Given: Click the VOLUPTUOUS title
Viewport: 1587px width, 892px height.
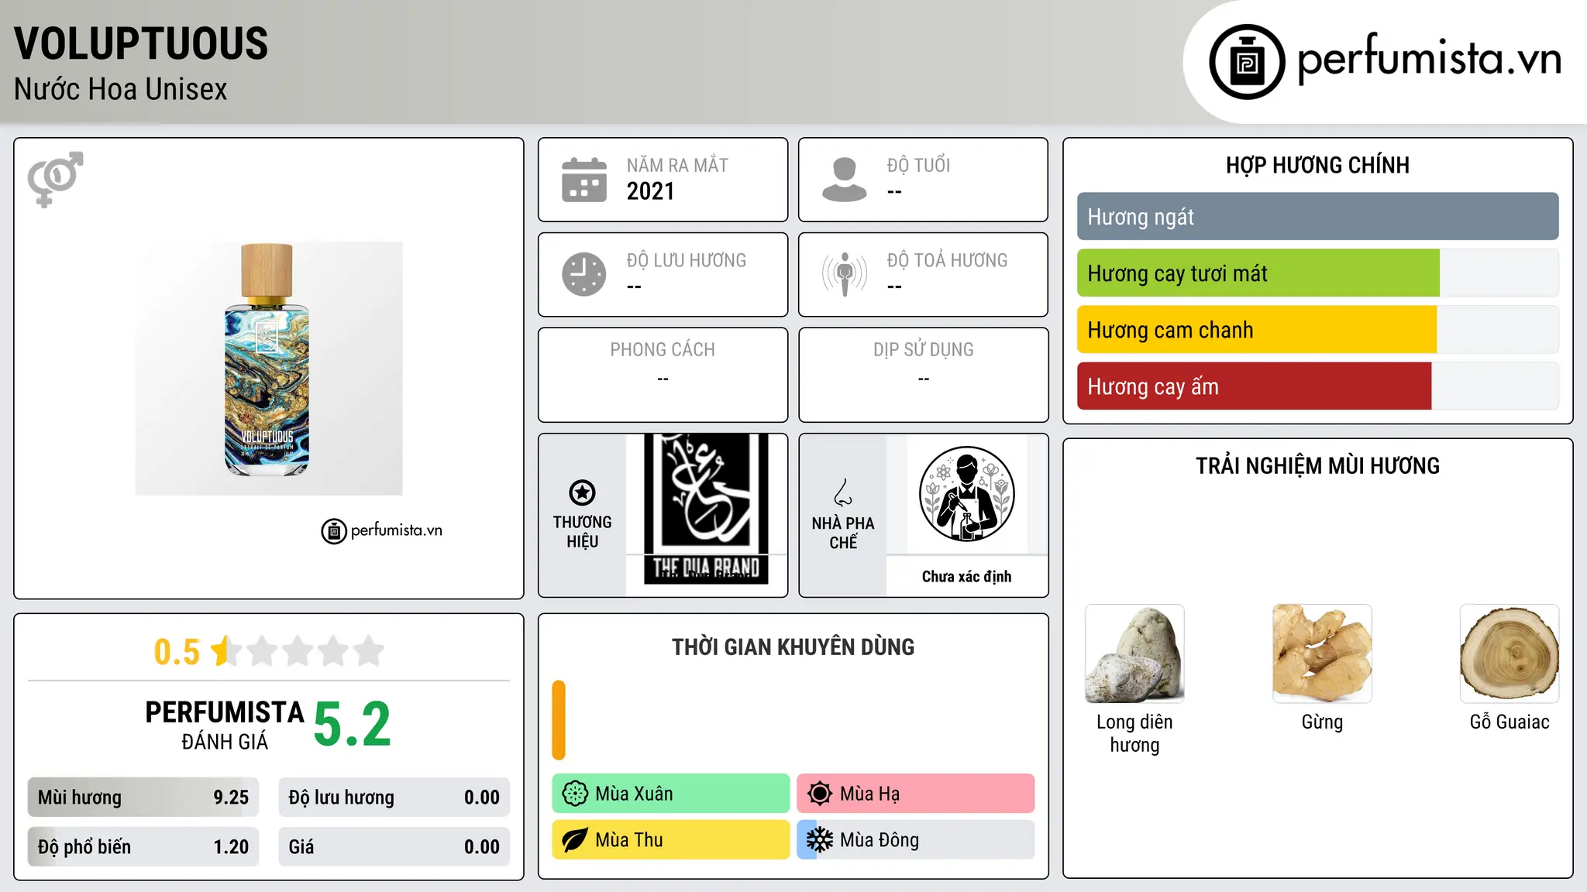Looking at the screenshot, I should tap(141, 43).
